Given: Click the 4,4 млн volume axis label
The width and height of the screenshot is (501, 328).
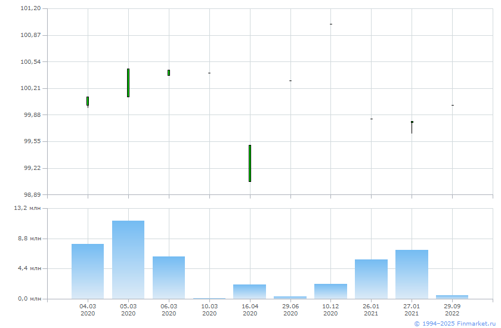Looking at the screenshot, I should [x=29, y=268].
